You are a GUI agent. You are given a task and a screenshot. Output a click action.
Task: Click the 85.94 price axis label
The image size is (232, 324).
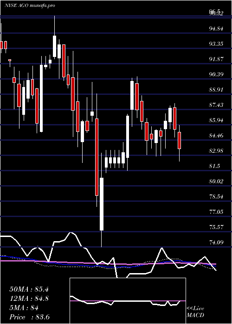pyautogui.click(x=216, y=120)
